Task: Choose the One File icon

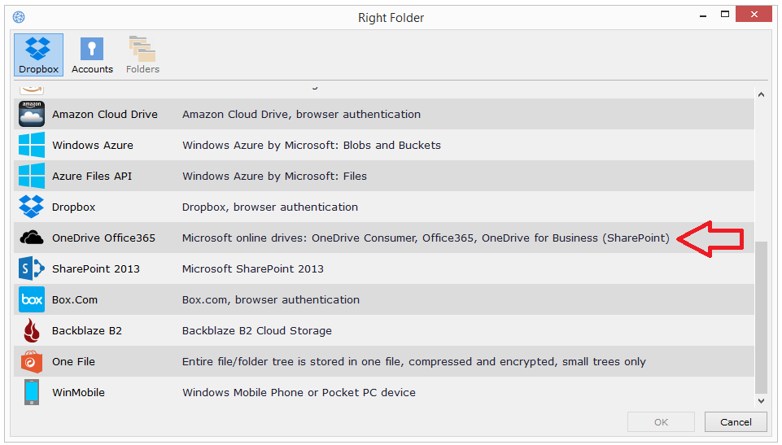Action: tap(32, 362)
